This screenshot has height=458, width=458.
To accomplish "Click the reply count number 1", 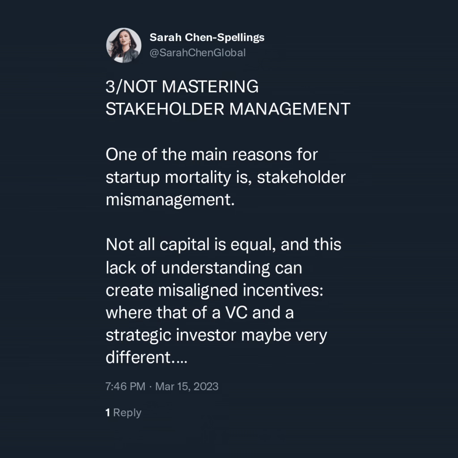I will tap(108, 412).
